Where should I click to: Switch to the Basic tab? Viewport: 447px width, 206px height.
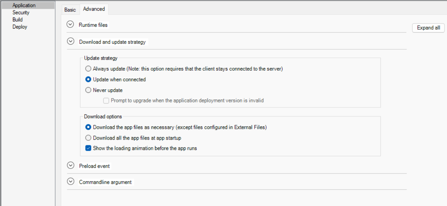click(x=70, y=10)
